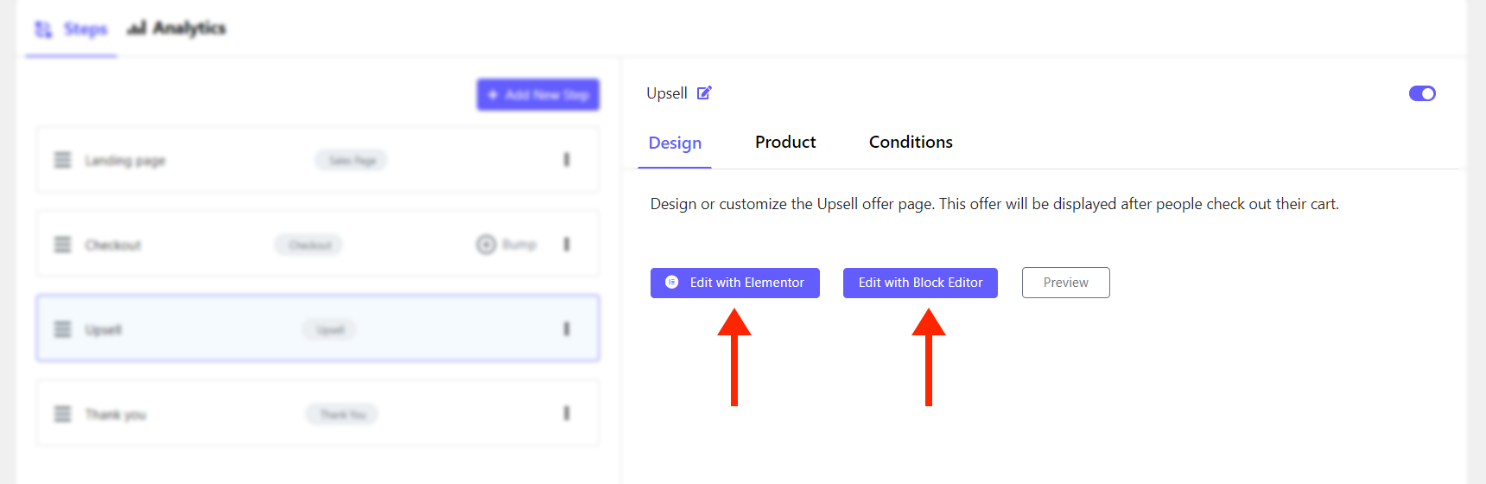Switch to the Design tab

tap(675, 143)
